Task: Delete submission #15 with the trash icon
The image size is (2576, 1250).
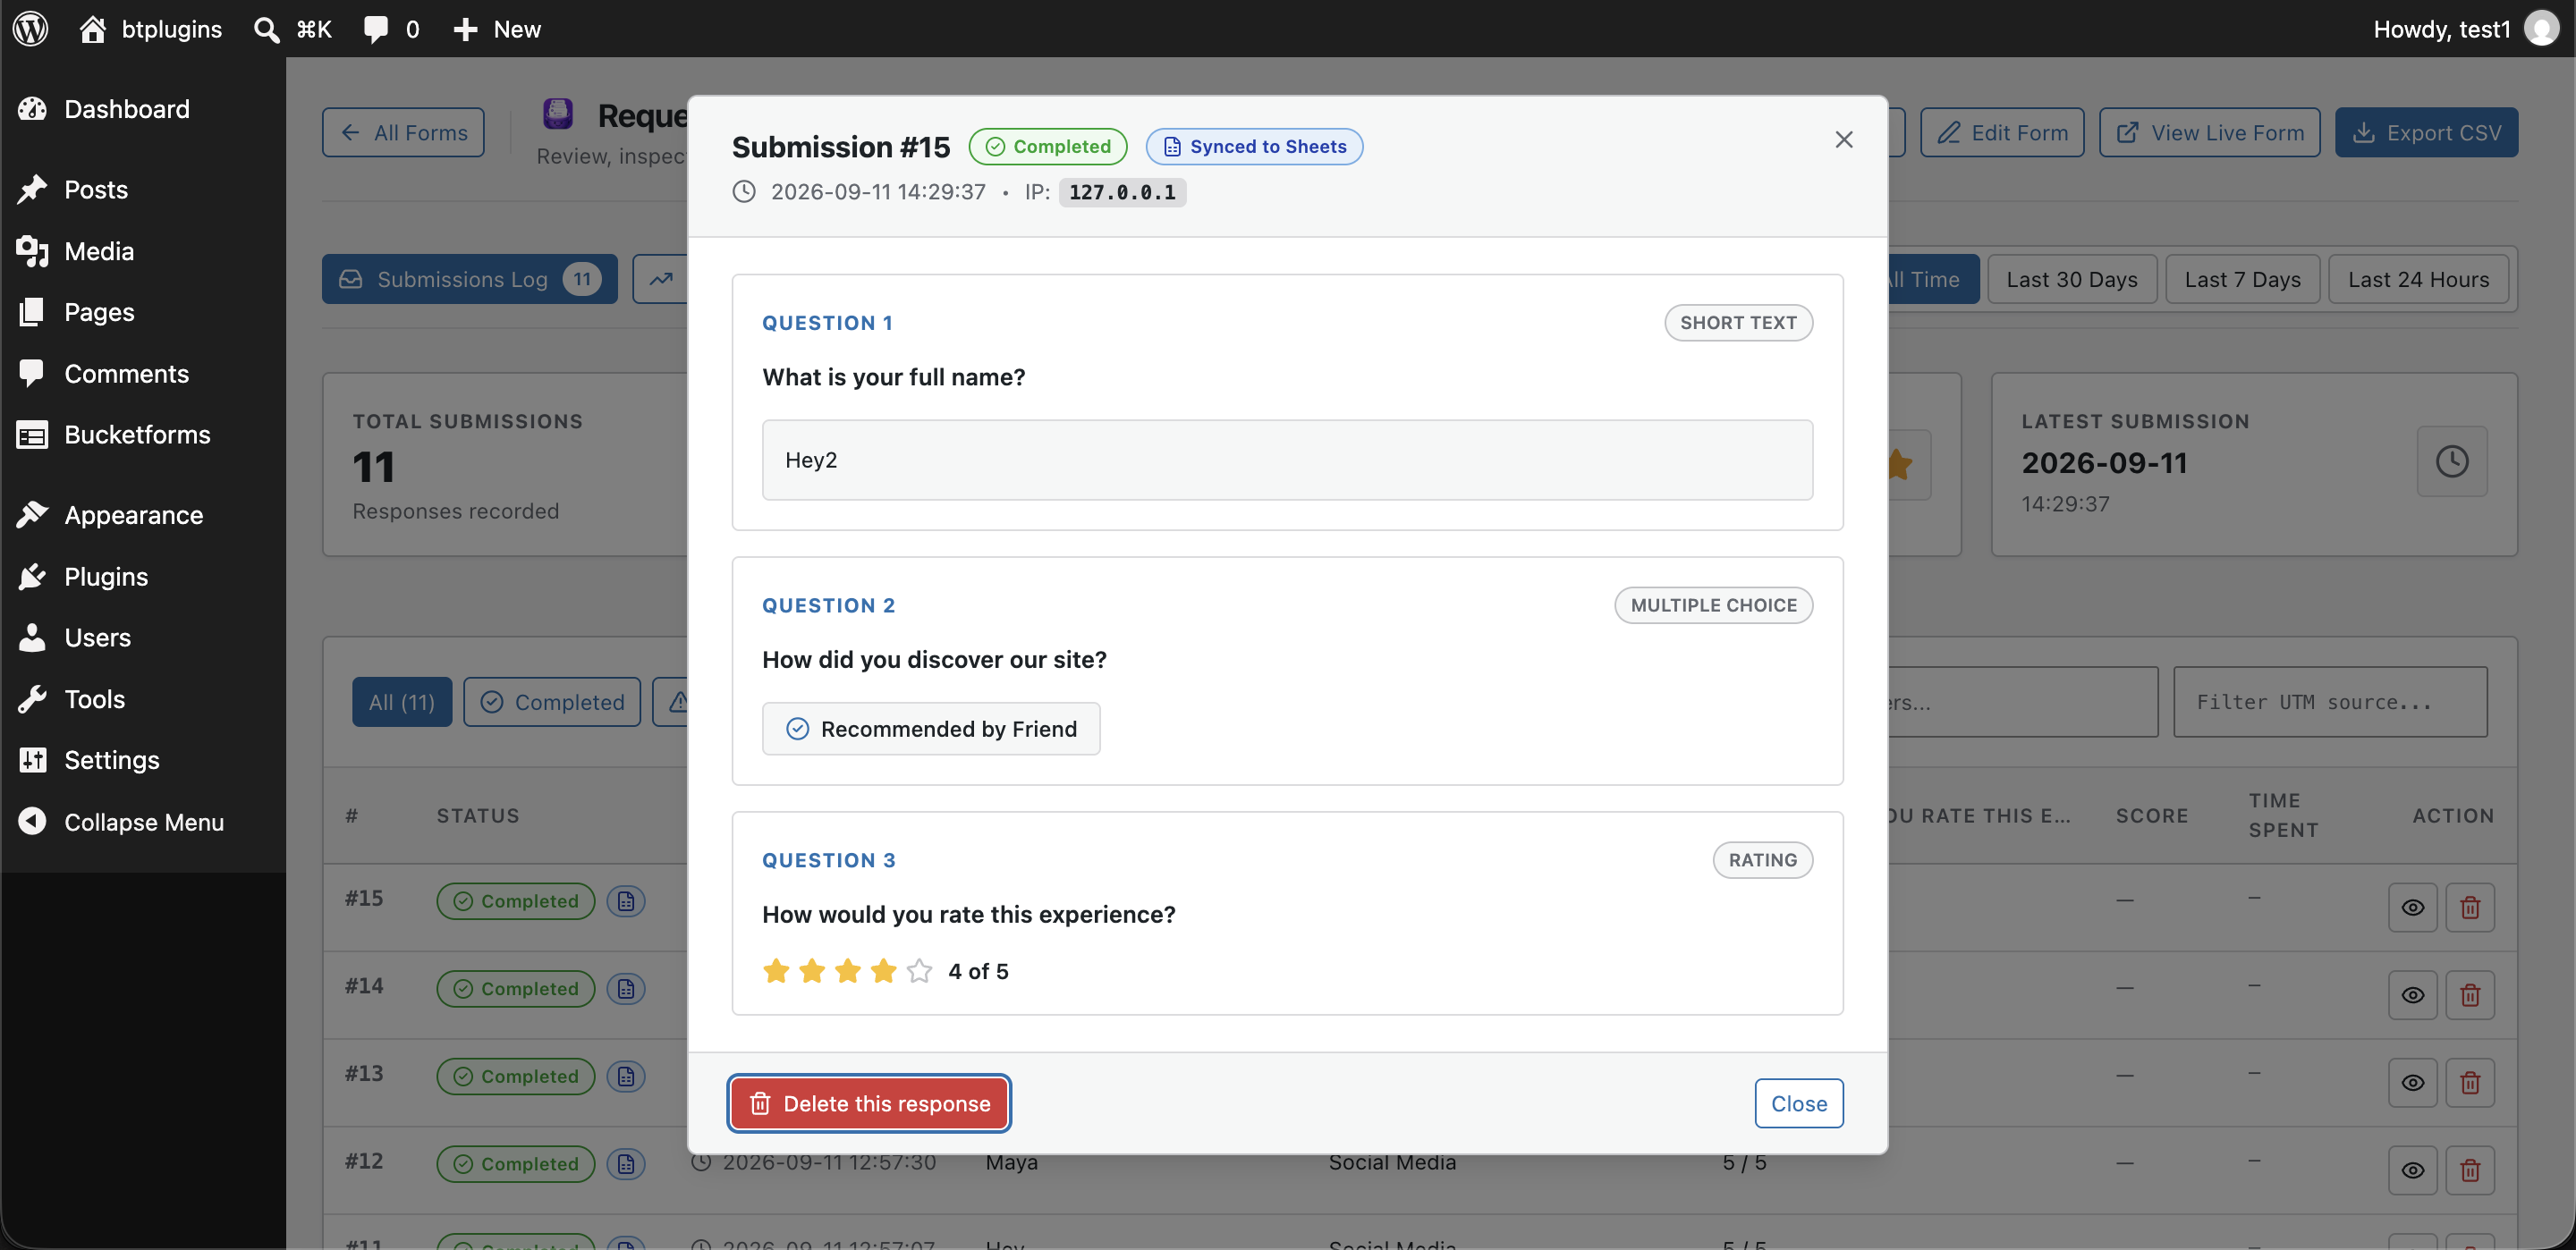Action: (2470, 907)
